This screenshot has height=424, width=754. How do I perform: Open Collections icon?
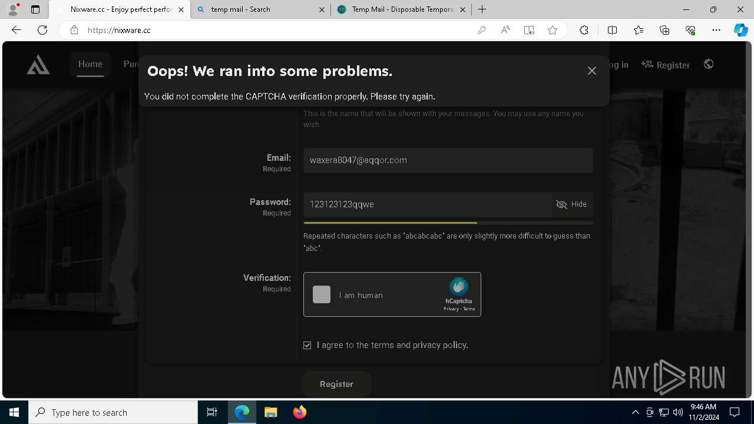coord(664,30)
